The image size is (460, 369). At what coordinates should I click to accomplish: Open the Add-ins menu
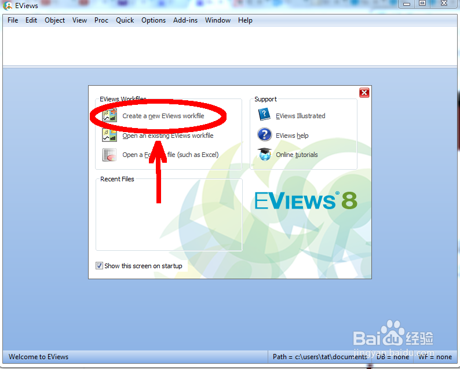pos(185,20)
